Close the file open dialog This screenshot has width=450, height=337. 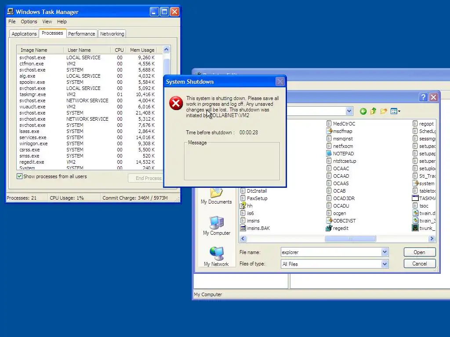pos(433,97)
